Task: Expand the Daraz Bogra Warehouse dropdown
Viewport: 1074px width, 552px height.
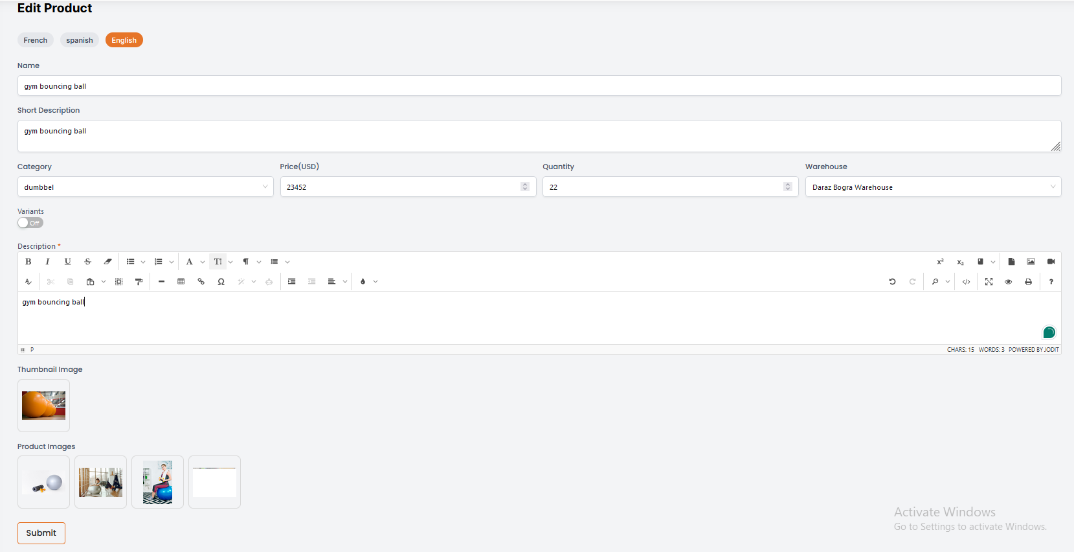Action: click(x=932, y=187)
